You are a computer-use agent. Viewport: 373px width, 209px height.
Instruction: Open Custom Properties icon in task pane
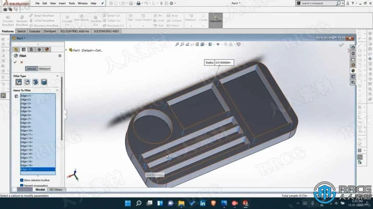(353, 76)
